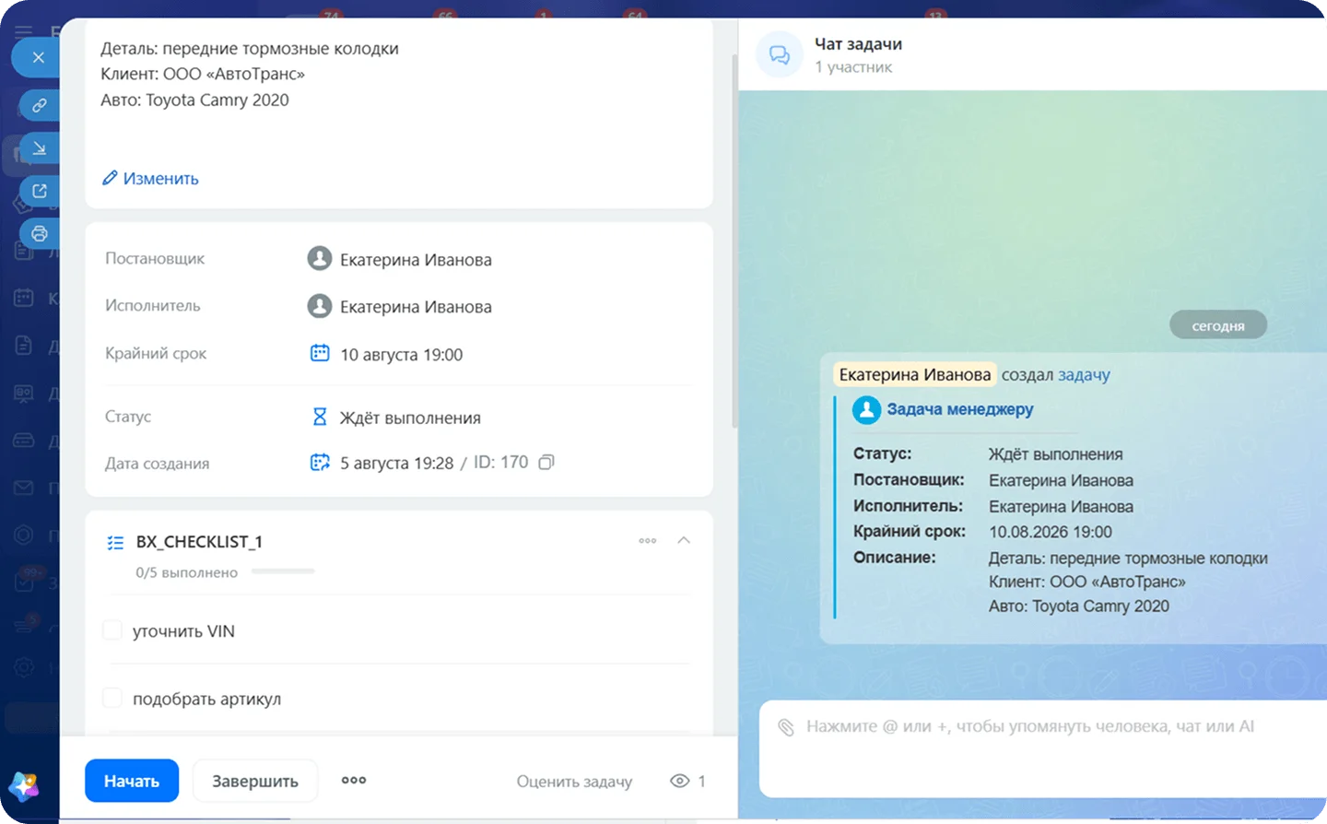
Task: Open the checklist three-dot options menu
Action: [648, 541]
